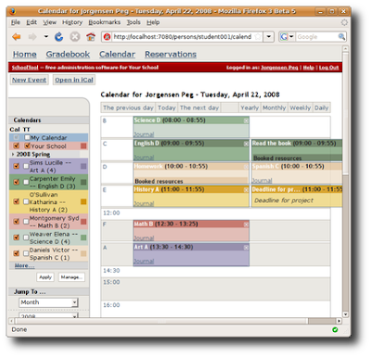Delete English D event with its x icon
The image size is (371, 357).
(246, 144)
